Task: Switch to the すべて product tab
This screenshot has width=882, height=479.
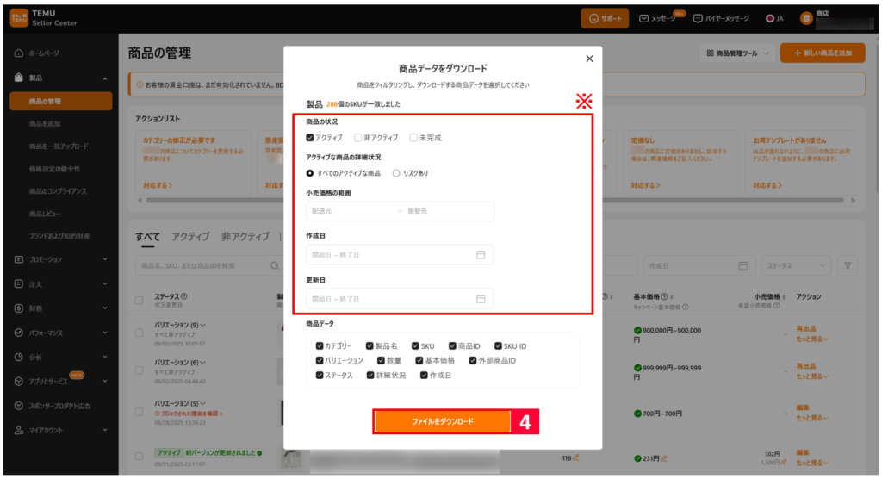Action: [x=147, y=237]
